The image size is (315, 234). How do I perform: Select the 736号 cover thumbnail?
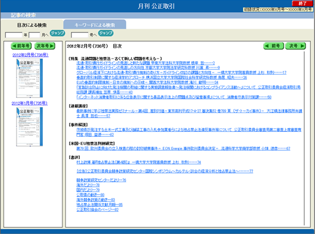click(x=29, y=78)
